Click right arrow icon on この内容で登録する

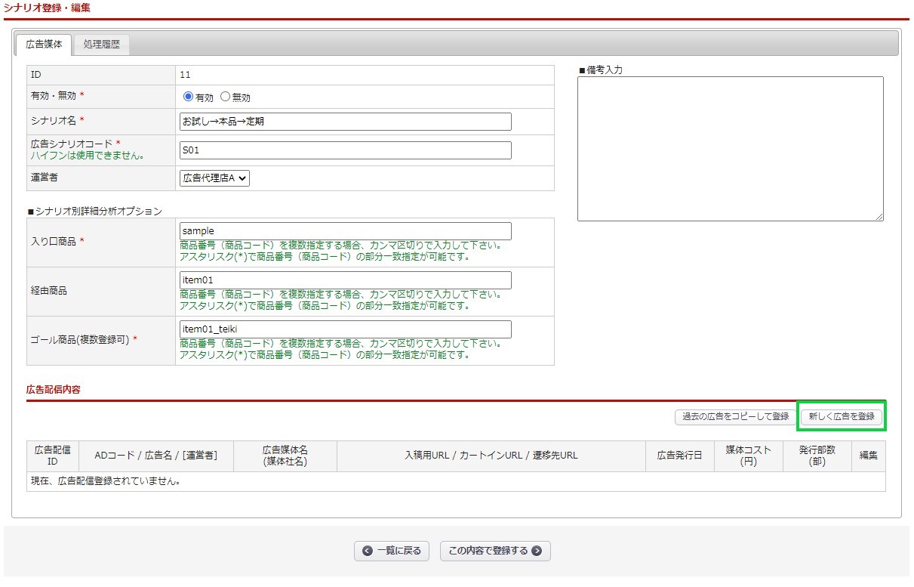click(537, 551)
